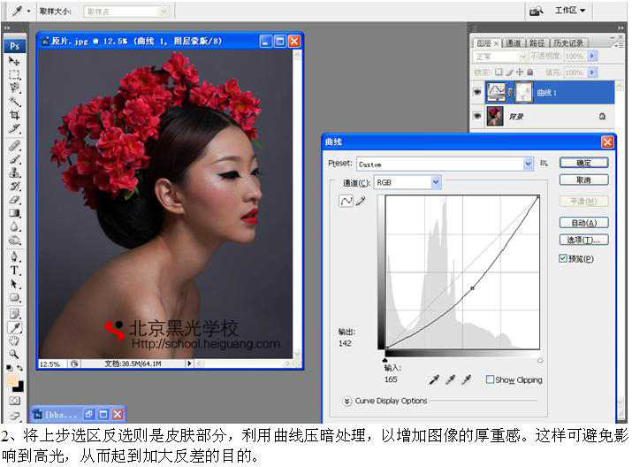Close the Curves dialog window

point(607,142)
